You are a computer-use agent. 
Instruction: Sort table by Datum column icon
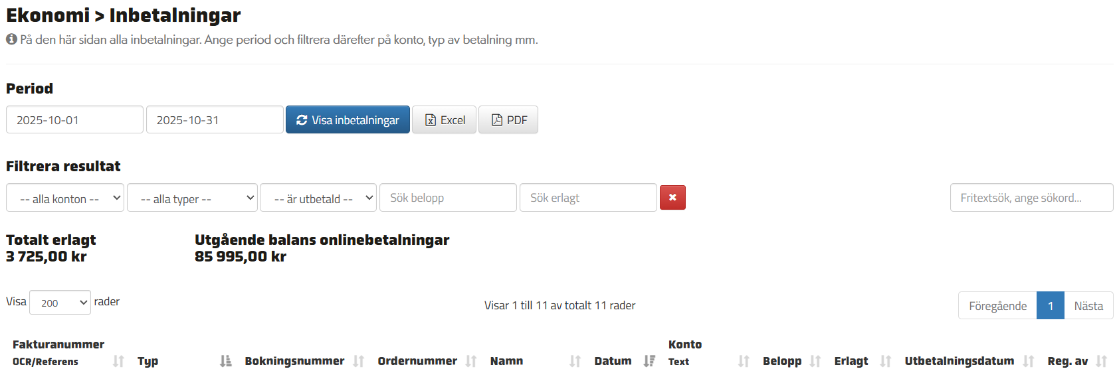coord(649,361)
